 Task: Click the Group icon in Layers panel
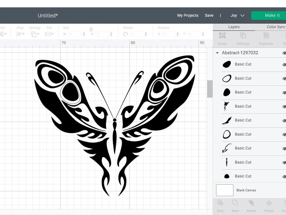pos(222,35)
